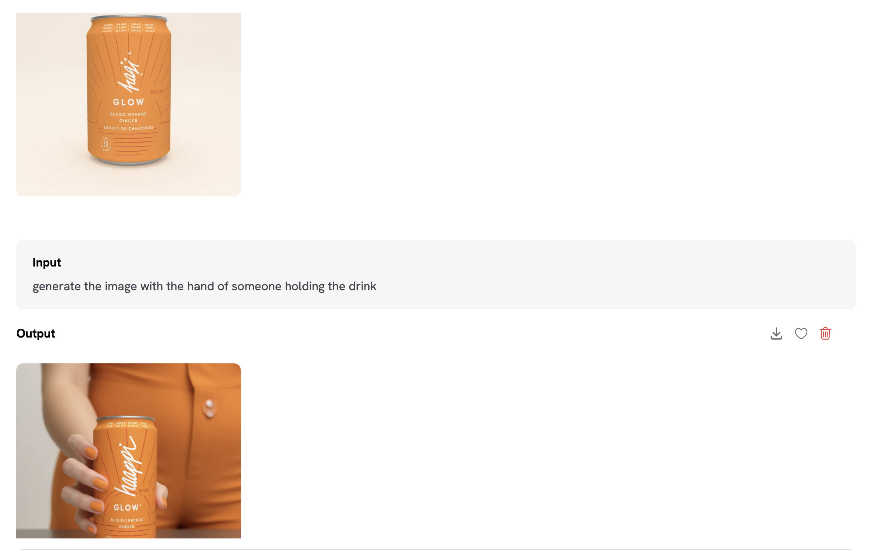
Task: Click the 30 calories badge on input can
Action: [x=106, y=144]
